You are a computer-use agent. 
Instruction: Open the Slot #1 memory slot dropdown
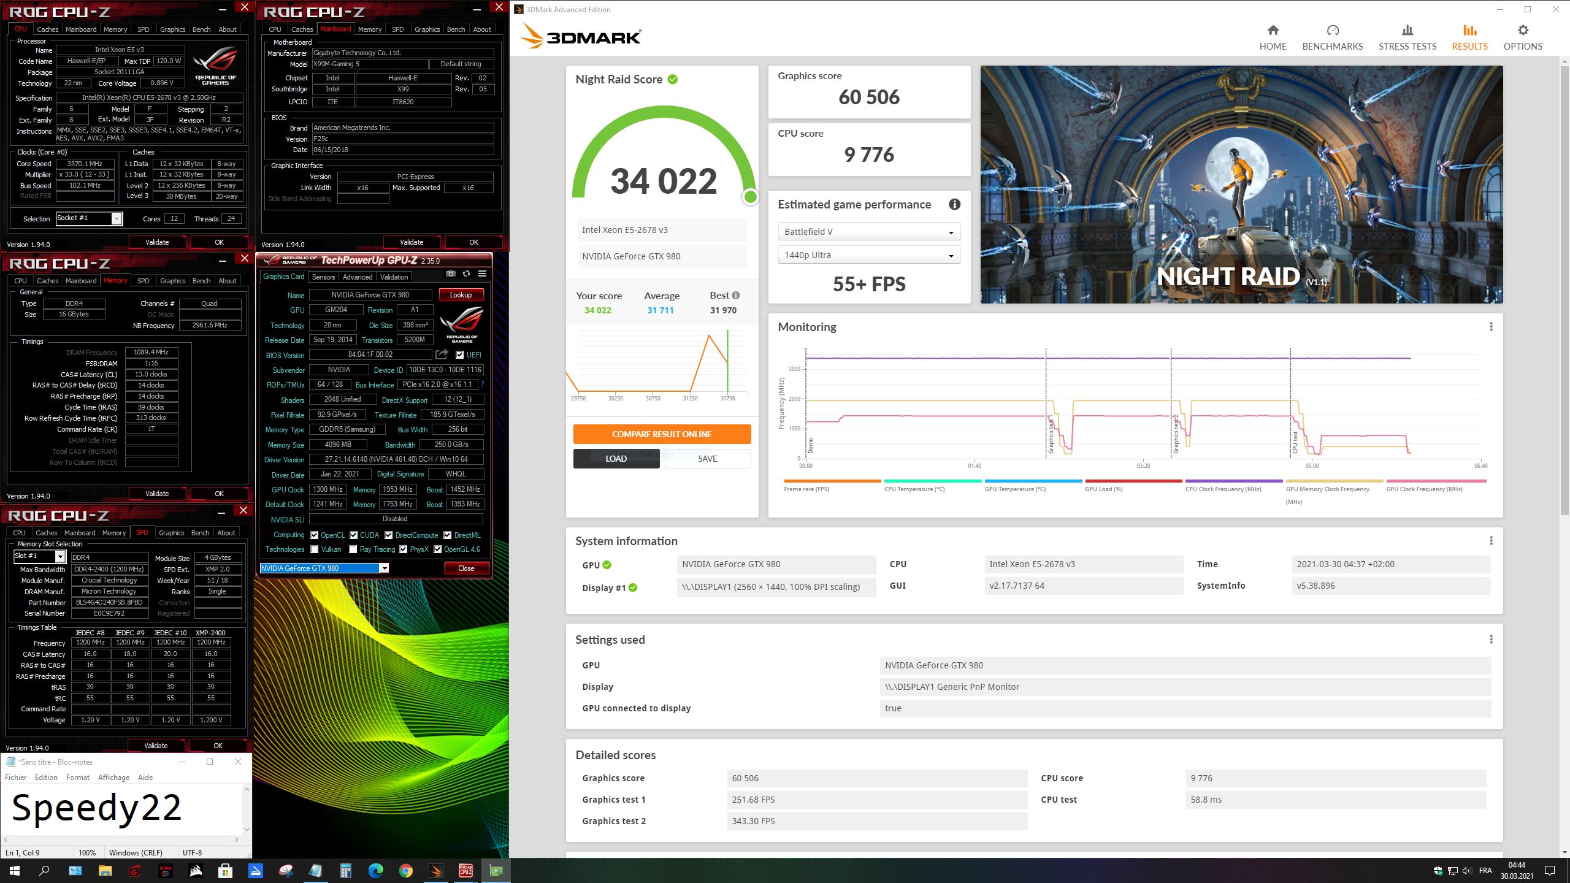[60, 556]
